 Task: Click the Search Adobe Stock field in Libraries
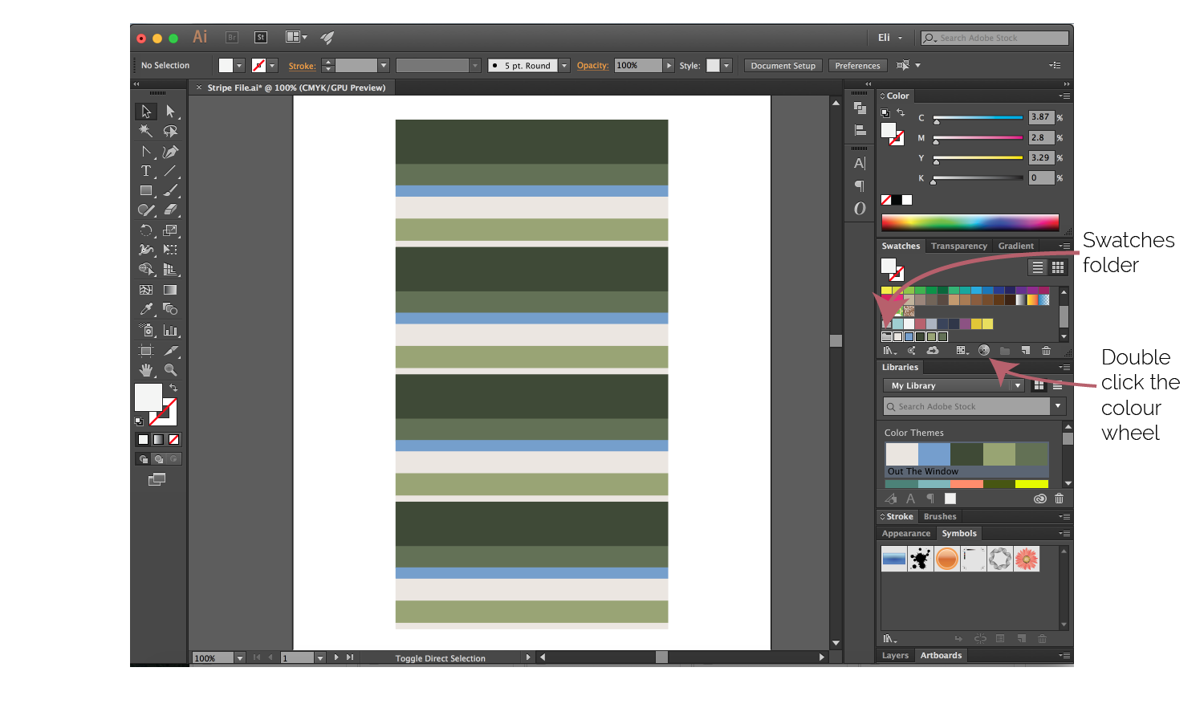click(x=966, y=406)
